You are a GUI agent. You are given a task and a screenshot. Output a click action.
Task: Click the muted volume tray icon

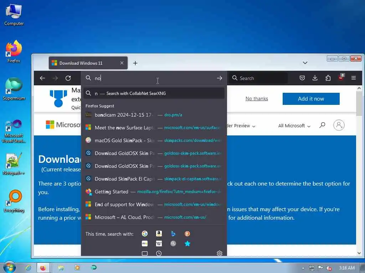coord(329,268)
